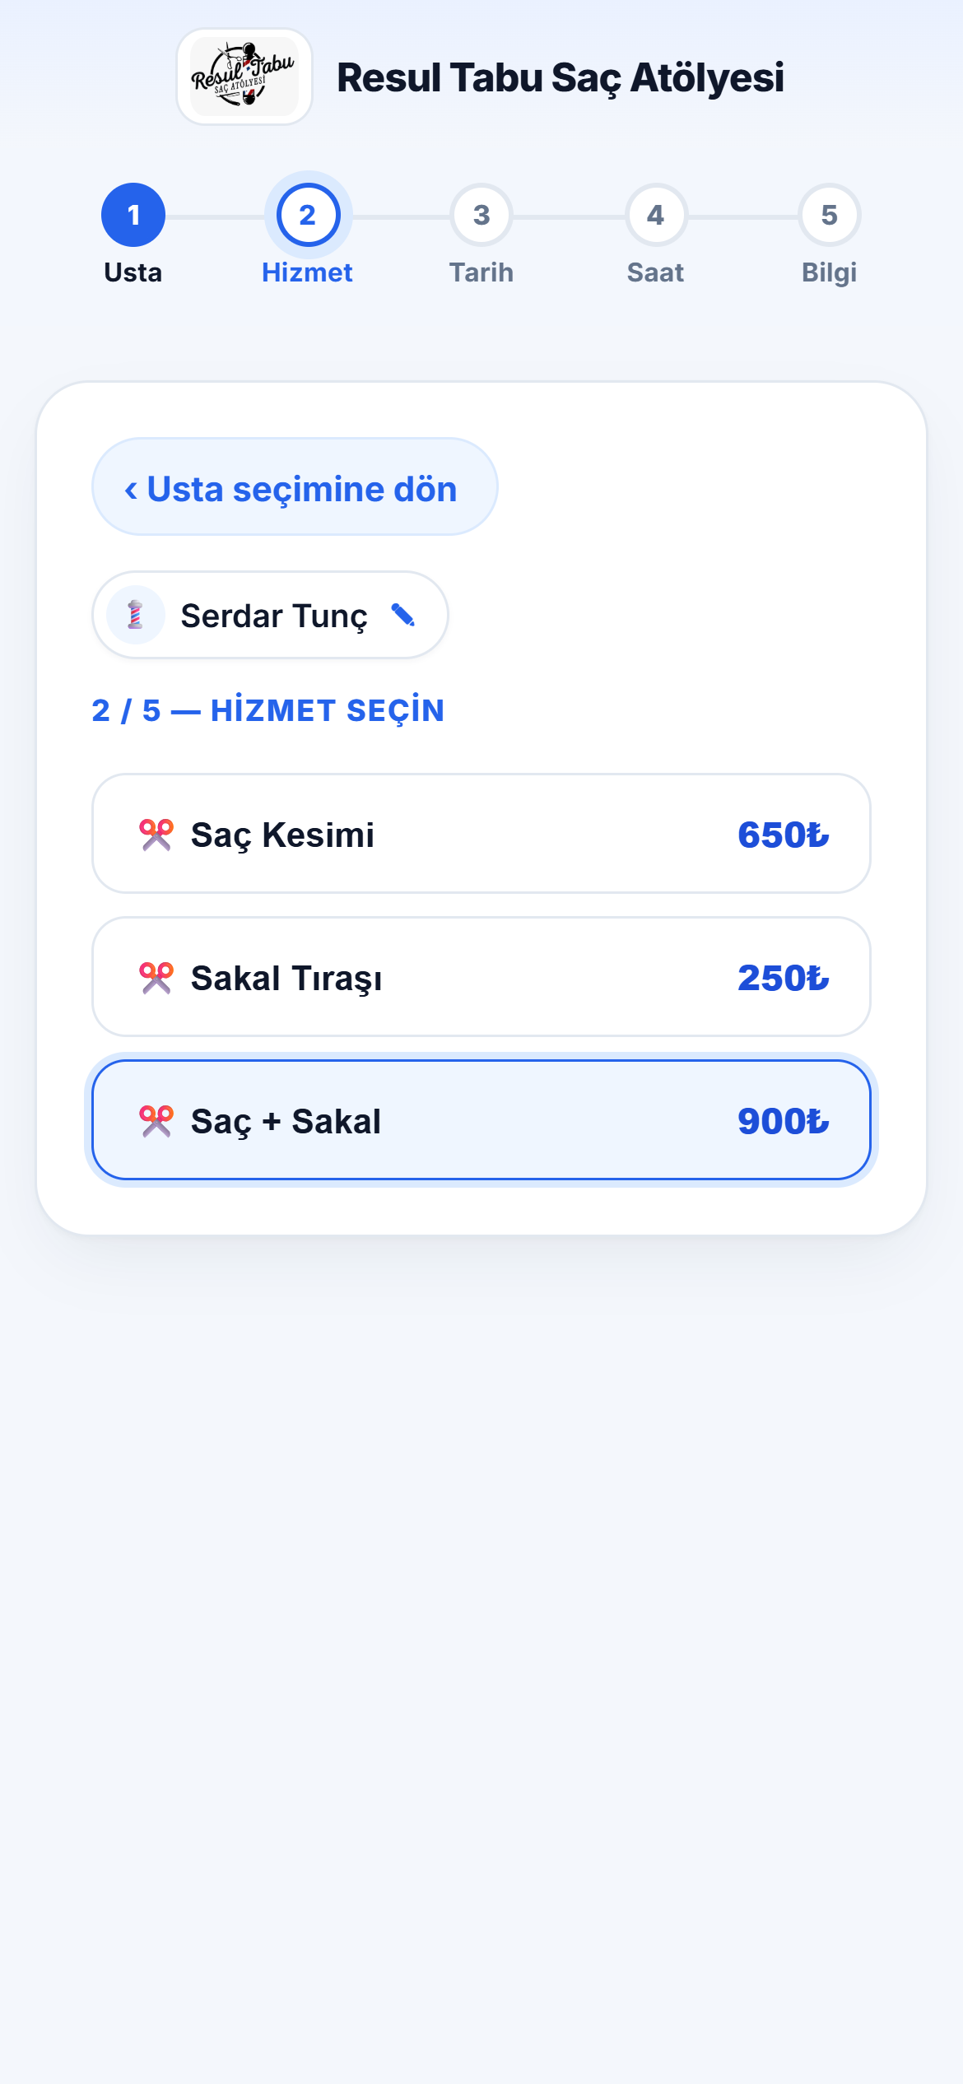963x2084 pixels.
Task: Select step 2 circle for Hizmet
Action: [308, 215]
